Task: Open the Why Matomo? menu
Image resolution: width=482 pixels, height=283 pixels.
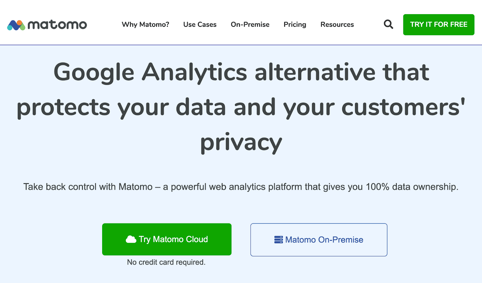Action: pos(146,25)
